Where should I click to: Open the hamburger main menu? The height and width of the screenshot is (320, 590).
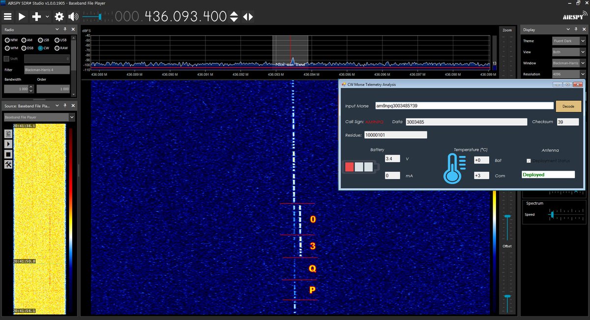pos(7,17)
